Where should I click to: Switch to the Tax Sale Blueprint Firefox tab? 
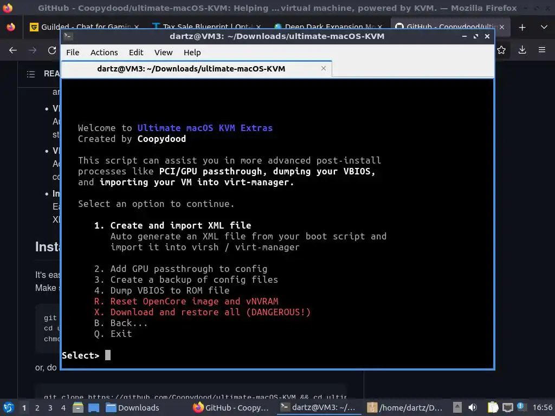[206, 27]
